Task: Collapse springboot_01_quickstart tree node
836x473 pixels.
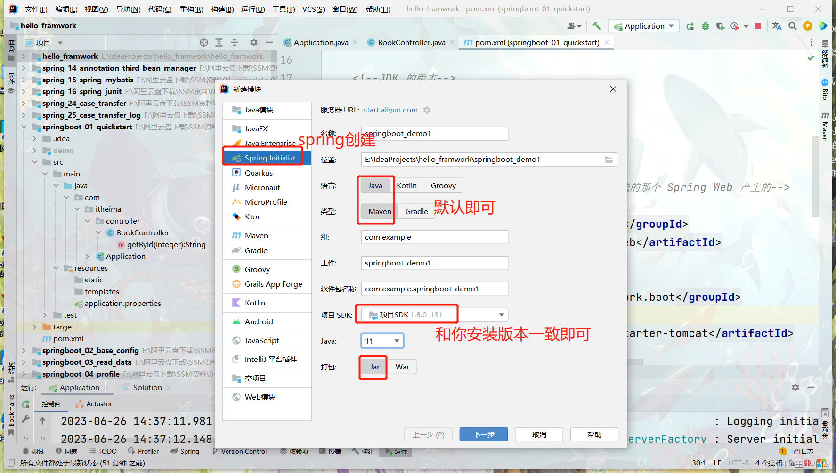Action: pos(24,127)
